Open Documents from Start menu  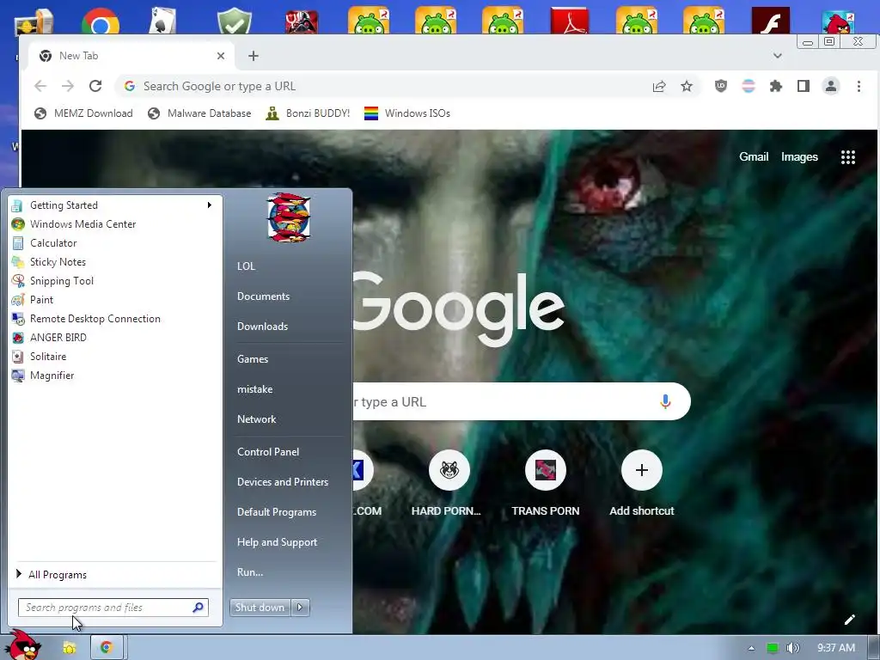263,296
